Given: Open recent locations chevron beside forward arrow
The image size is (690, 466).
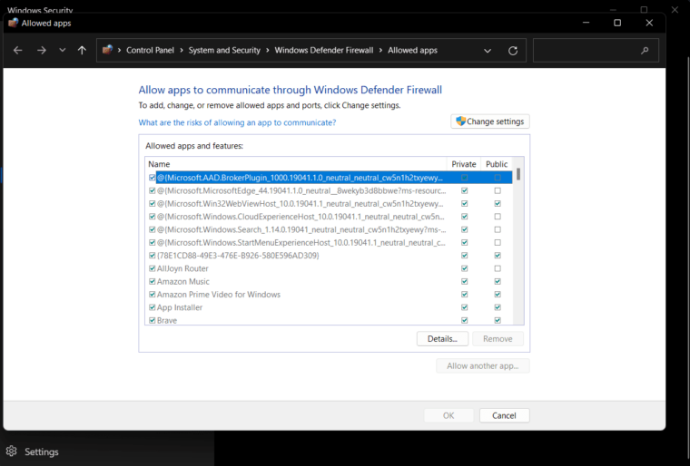Looking at the screenshot, I should pos(63,51).
